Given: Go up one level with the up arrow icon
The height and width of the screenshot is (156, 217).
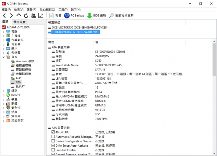Looking at the screenshot, I should [x=19, y=15].
